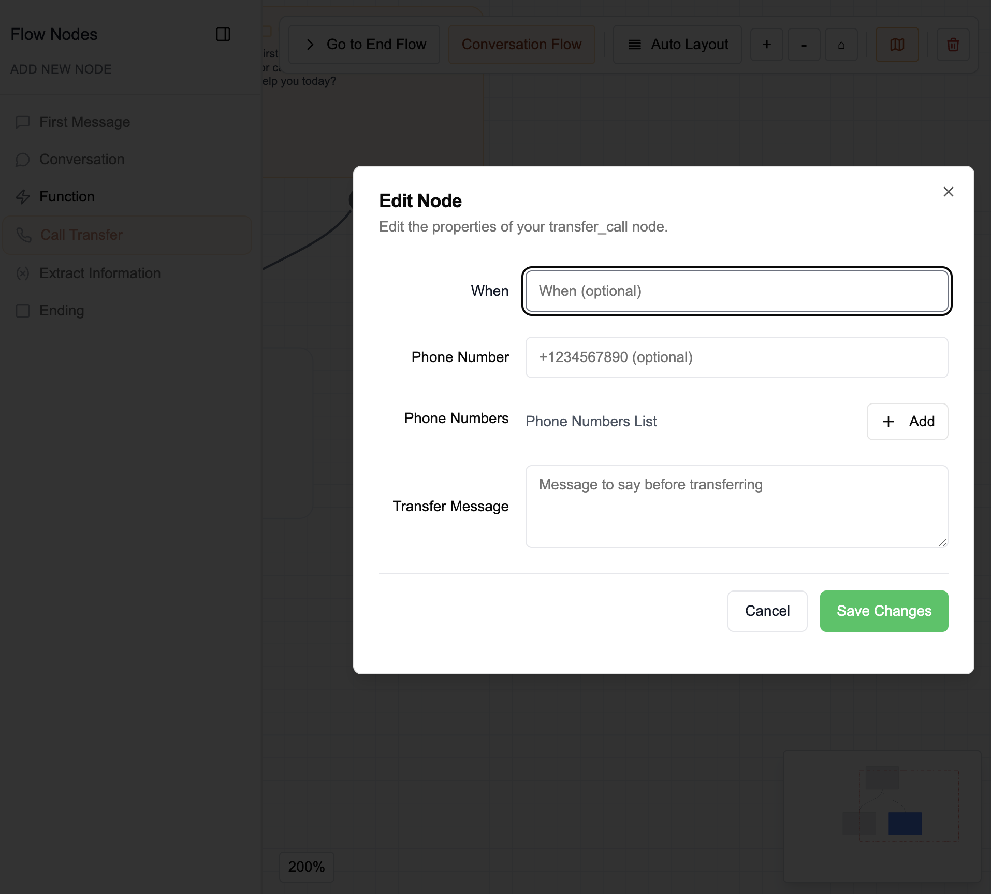Focus the Phone Number input field
The image size is (991, 894).
(x=736, y=357)
